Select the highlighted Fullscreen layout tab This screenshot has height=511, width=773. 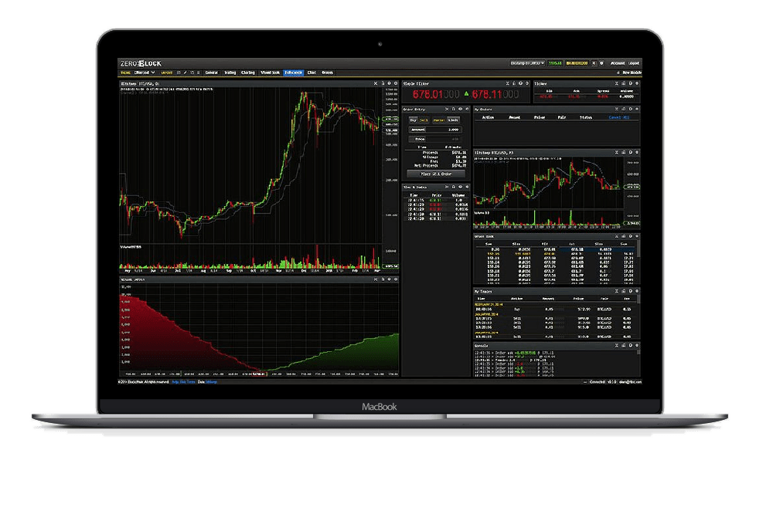293,73
